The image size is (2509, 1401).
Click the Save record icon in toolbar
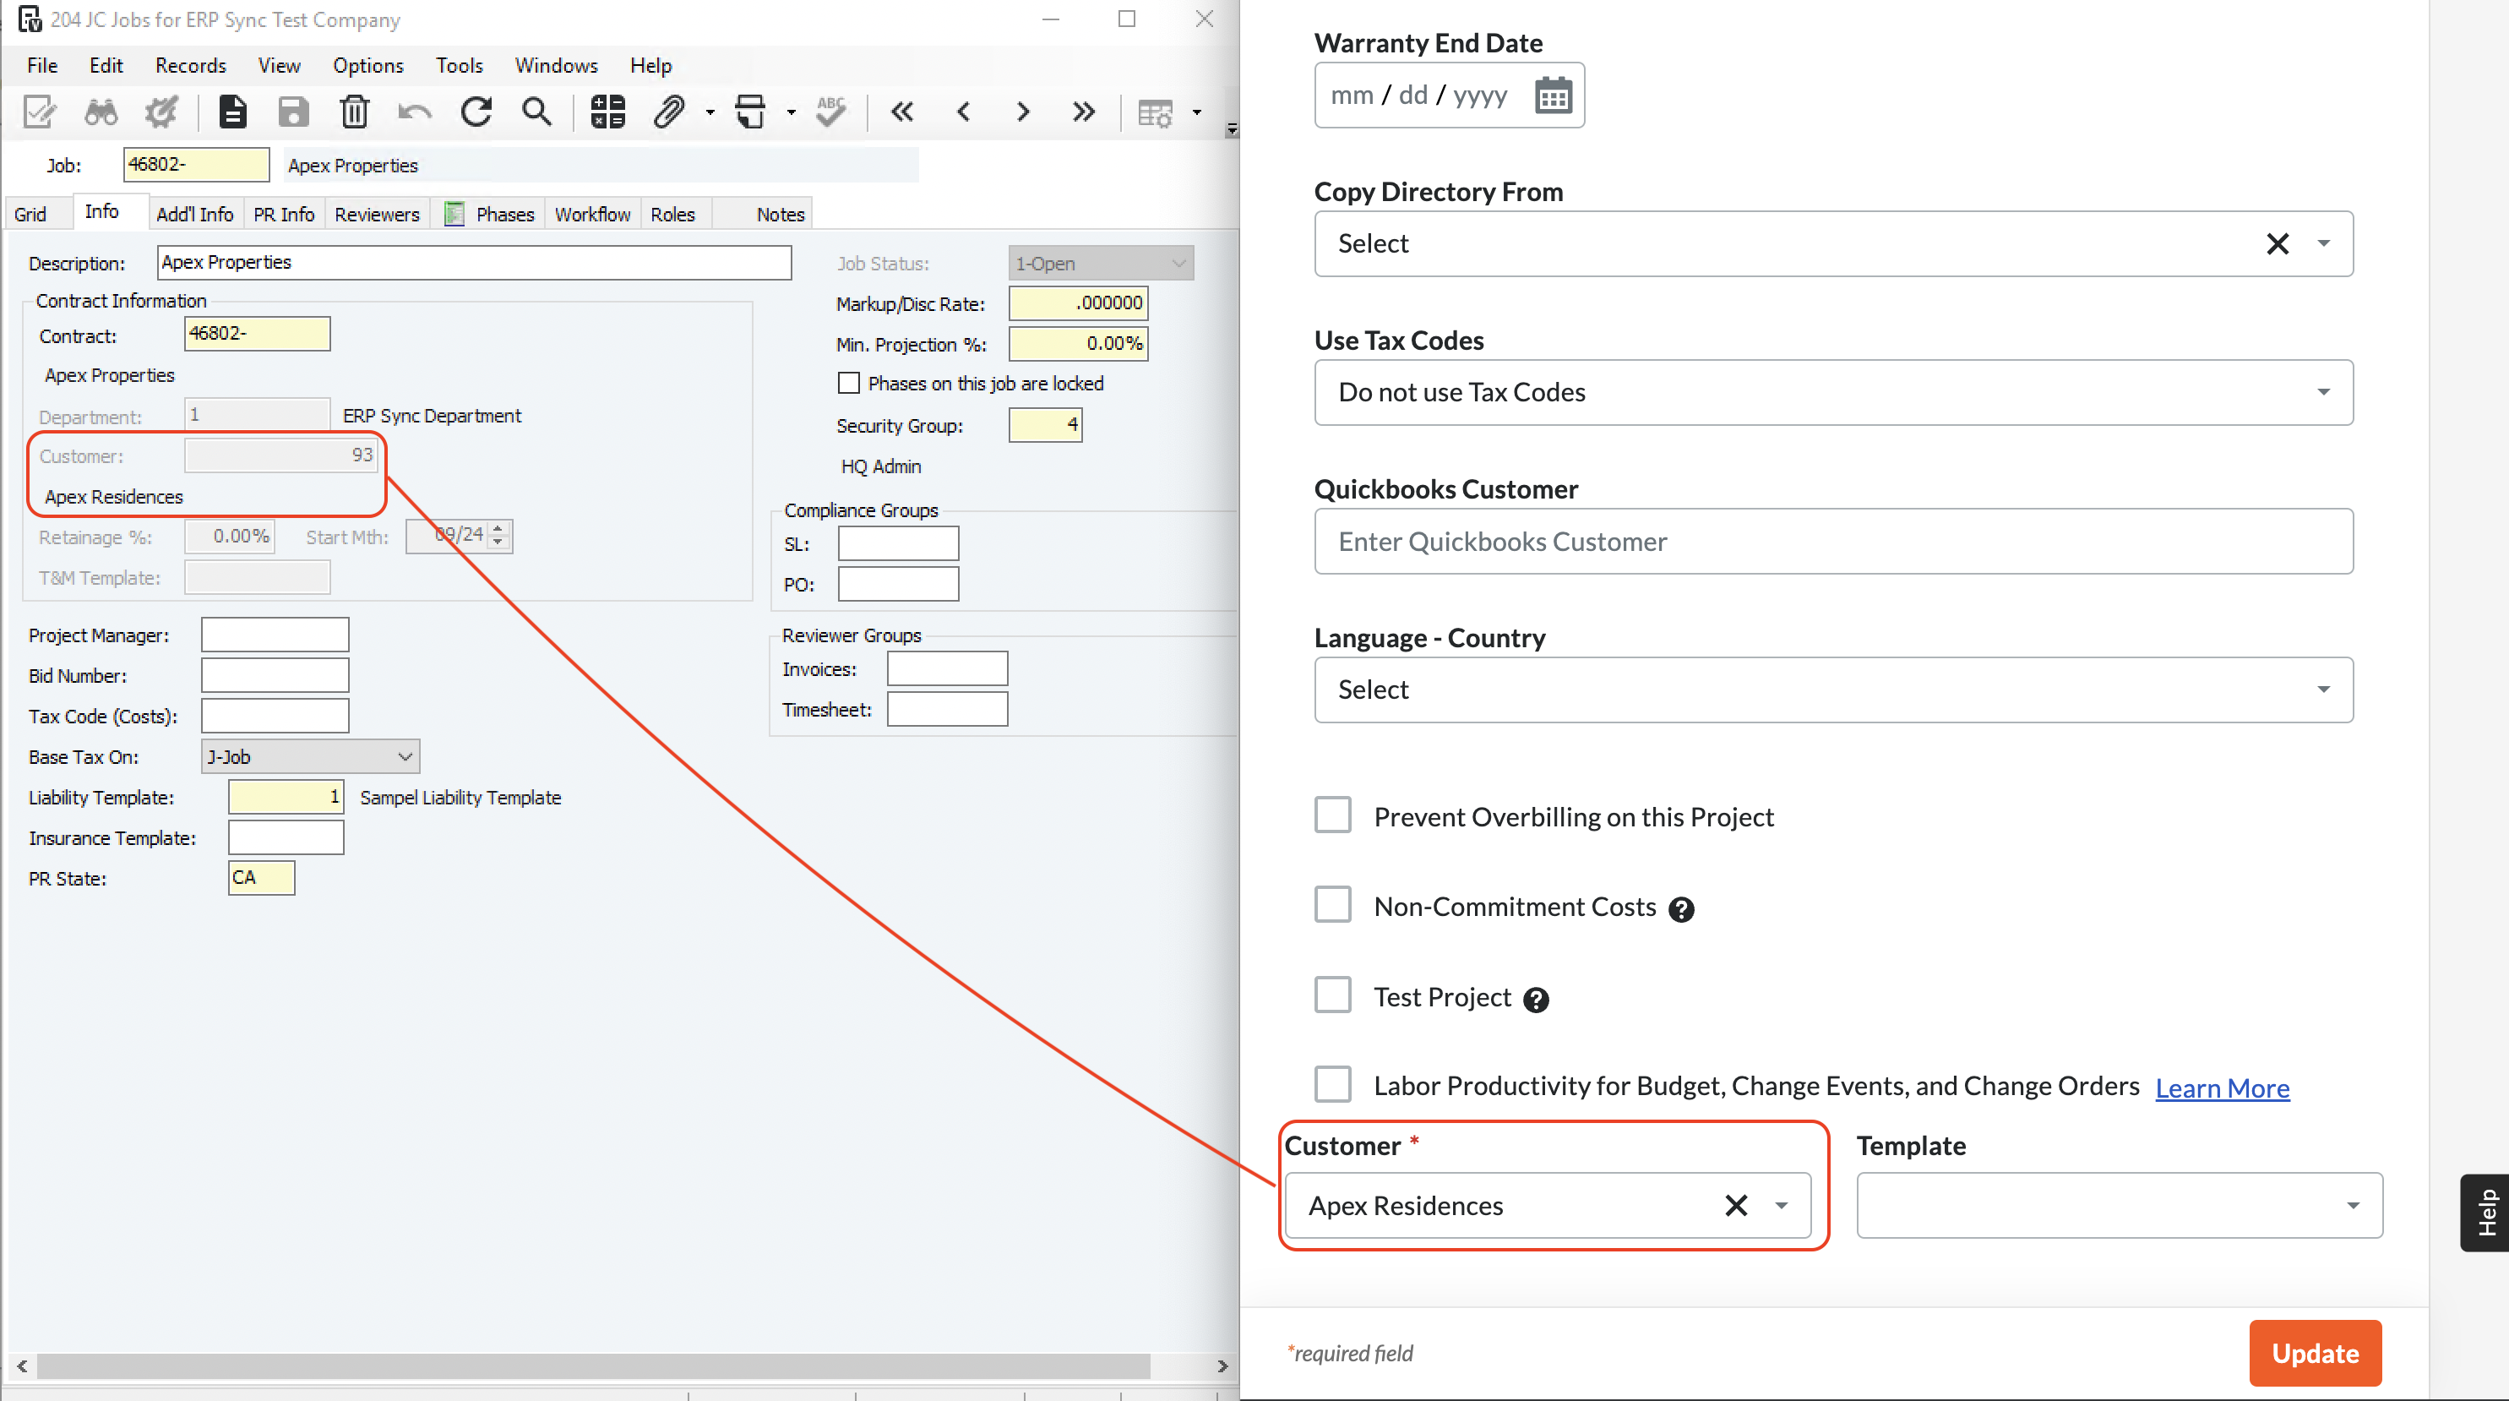click(293, 111)
